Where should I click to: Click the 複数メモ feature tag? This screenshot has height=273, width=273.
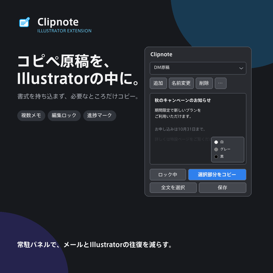click(x=31, y=115)
